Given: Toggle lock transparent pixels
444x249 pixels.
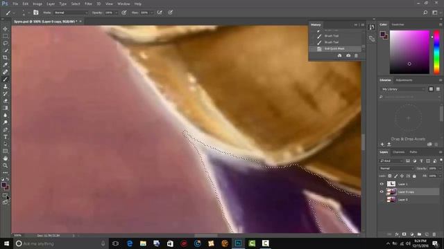Looking at the screenshot, I should pos(390,176).
